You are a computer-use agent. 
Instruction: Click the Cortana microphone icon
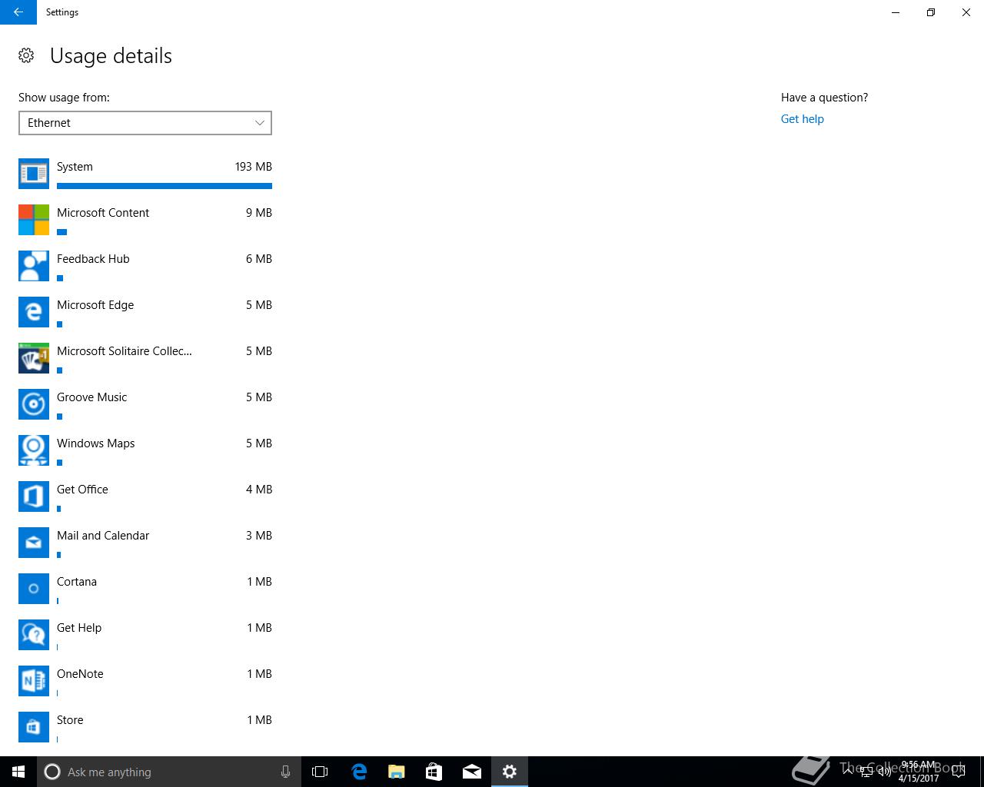point(285,772)
